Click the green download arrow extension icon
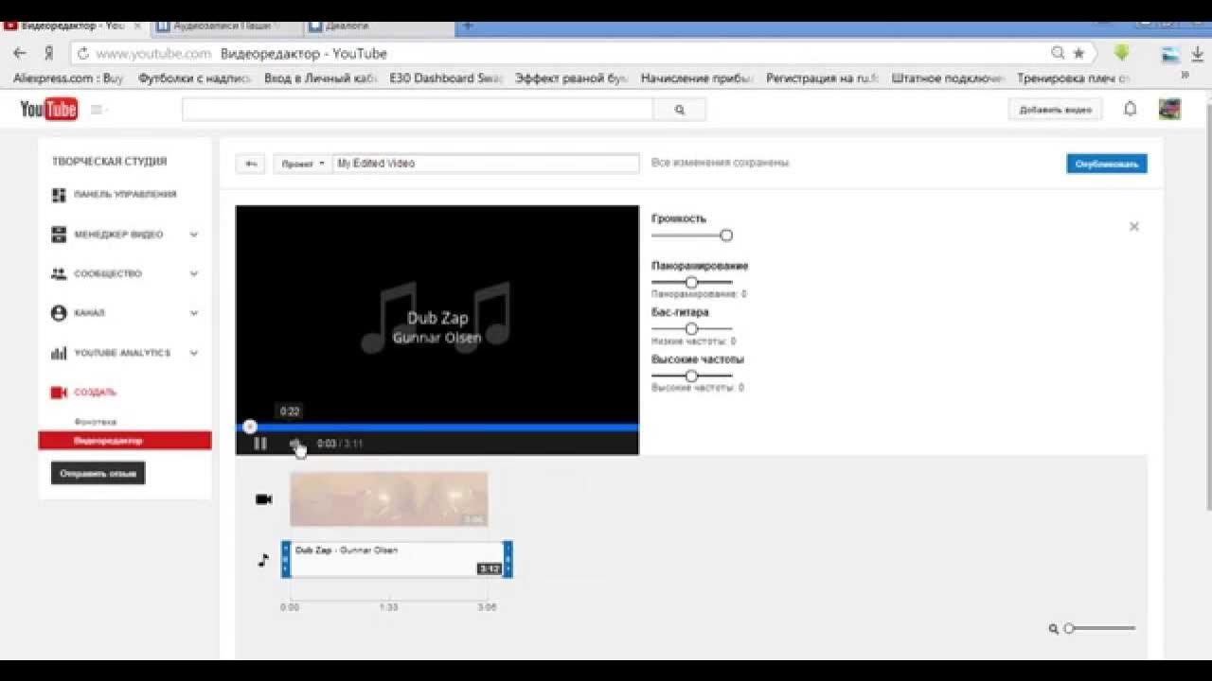 (x=1122, y=53)
